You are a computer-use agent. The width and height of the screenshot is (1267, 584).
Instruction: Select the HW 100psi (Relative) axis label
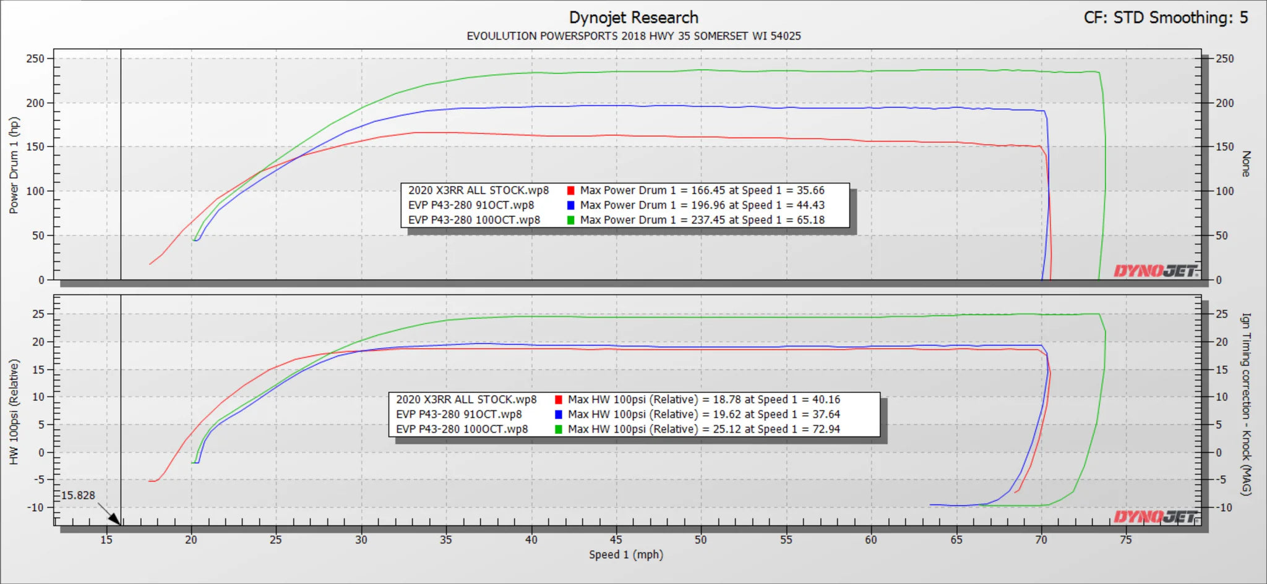[14, 412]
